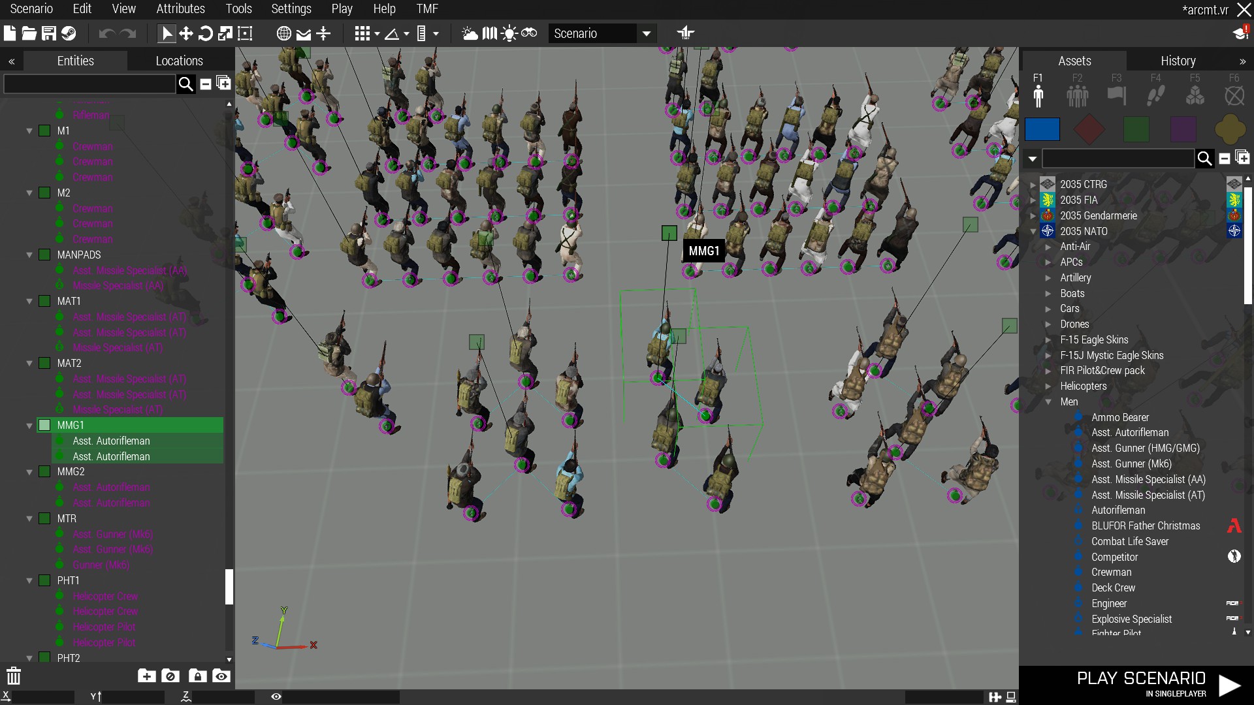This screenshot has height=705, width=1254.
Task: Collapse the MAT2 group in entity tree
Action: coord(29,364)
